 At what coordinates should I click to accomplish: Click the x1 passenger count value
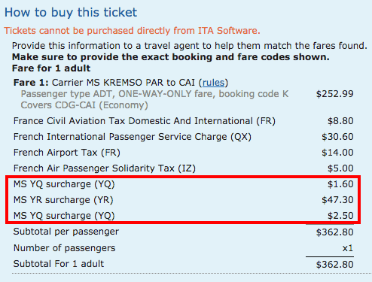(348, 248)
